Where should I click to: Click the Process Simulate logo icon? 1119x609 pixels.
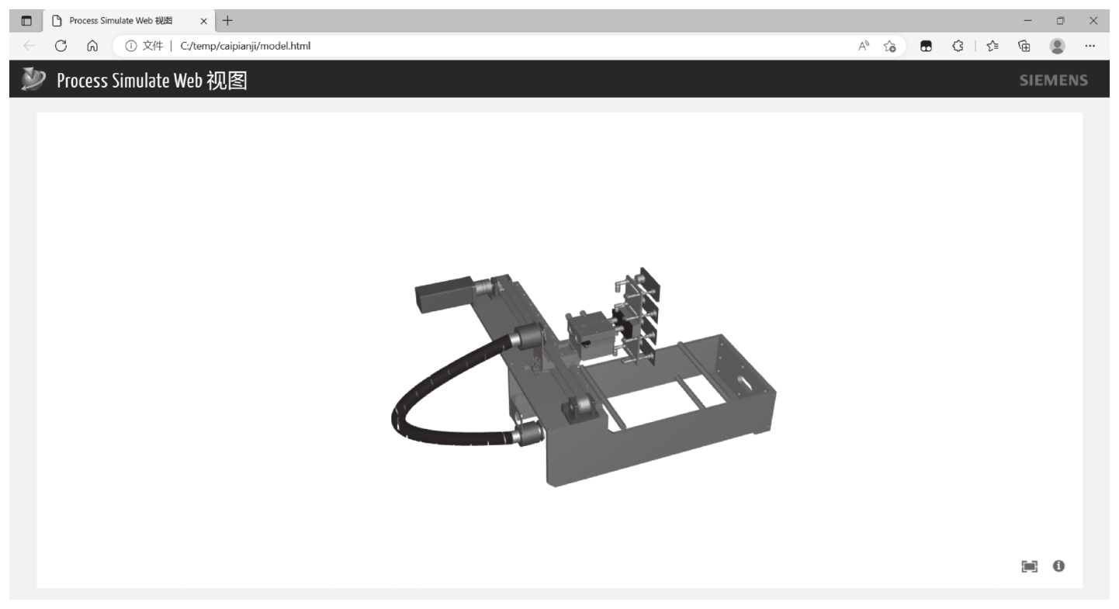(x=33, y=79)
